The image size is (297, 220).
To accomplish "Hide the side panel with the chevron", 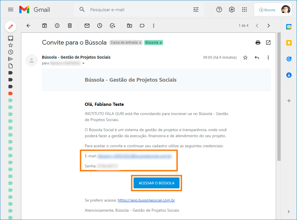I will [x=289, y=212].
